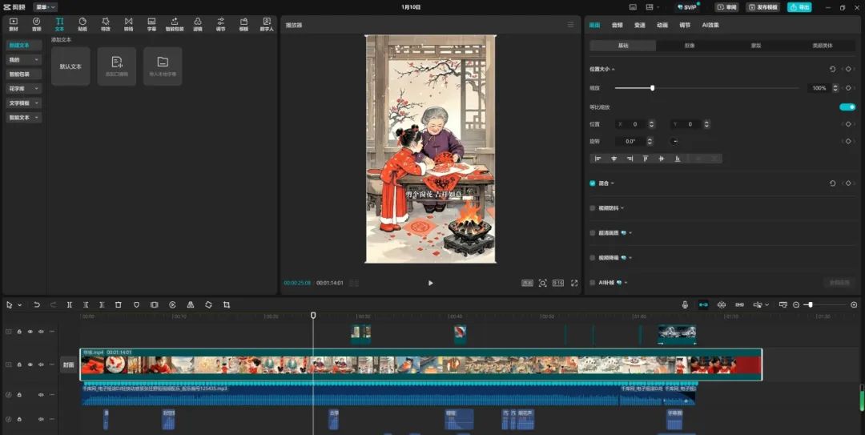Click the 封面 cover button on video track
The height and width of the screenshot is (435, 865).
pyautogui.click(x=68, y=365)
